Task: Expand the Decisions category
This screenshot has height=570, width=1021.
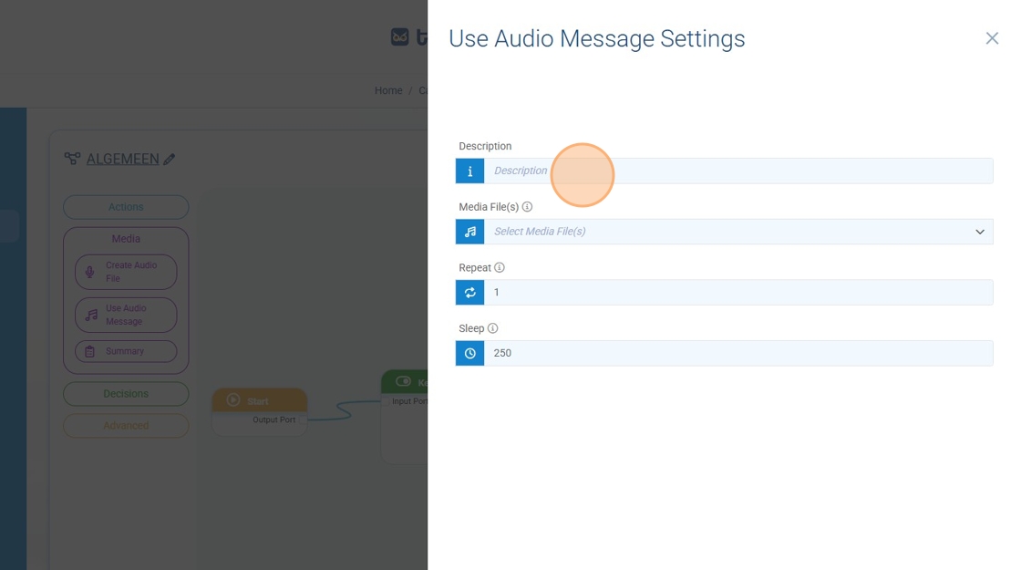Action: click(126, 394)
